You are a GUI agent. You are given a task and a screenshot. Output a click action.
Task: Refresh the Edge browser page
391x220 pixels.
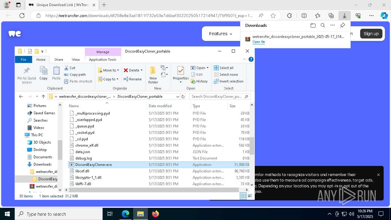point(22,16)
